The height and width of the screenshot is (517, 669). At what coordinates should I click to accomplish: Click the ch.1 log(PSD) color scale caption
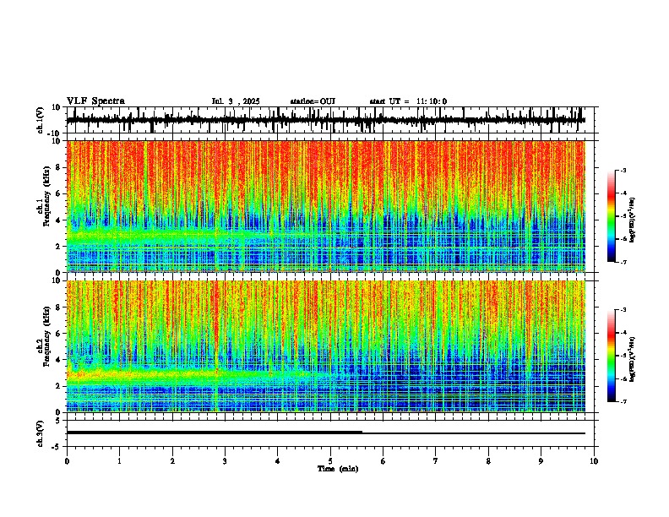pyautogui.click(x=633, y=220)
